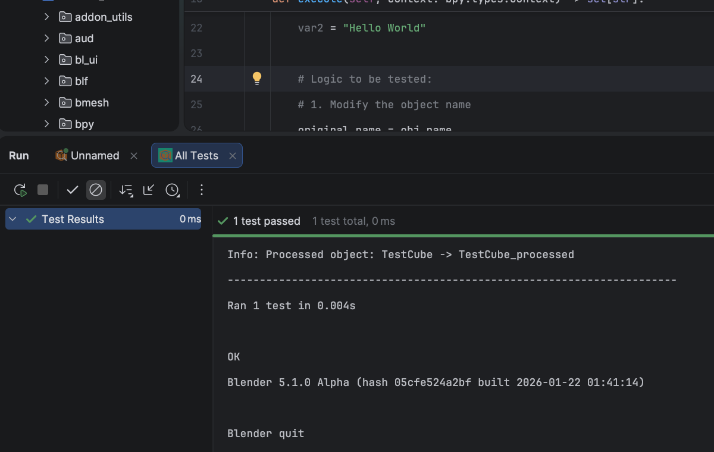Viewport: 714px width, 452px height.
Task: Select the bpy folder icon
Action: pyautogui.click(x=65, y=124)
